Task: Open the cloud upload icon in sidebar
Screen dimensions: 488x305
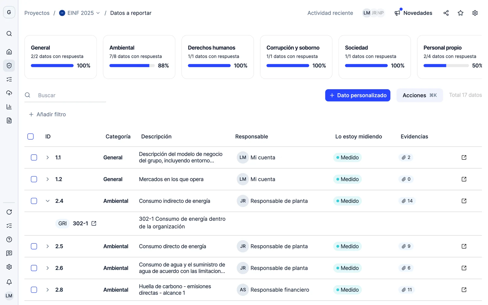Action: [x=9, y=93]
